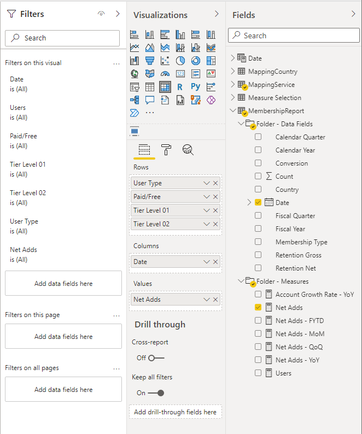Remove Date from Columns
The height and width of the screenshot is (434, 362).
[215, 262]
